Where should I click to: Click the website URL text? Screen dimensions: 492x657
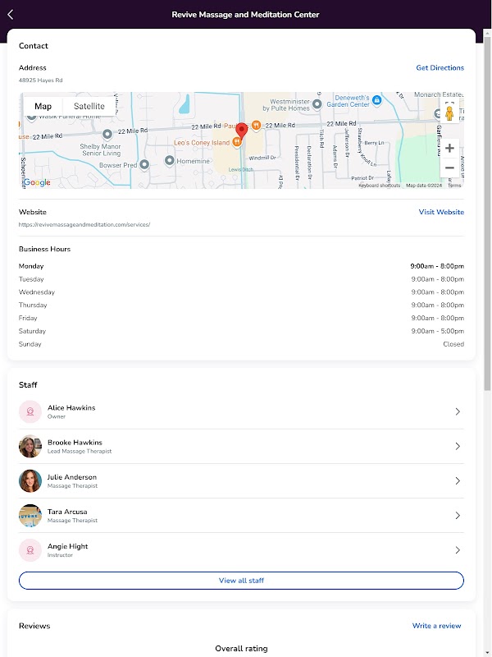coord(84,224)
